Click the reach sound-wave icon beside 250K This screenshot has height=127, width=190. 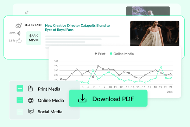19,33
